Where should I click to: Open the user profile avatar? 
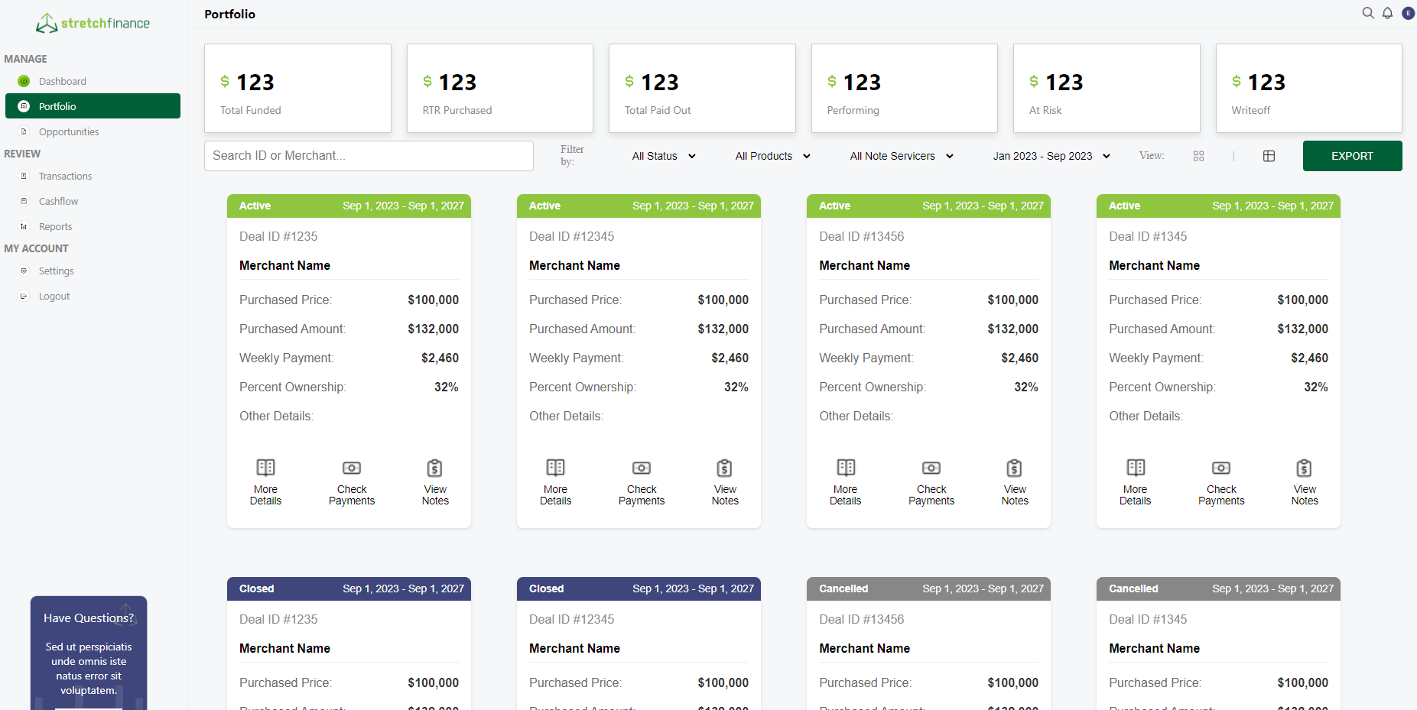(1408, 13)
